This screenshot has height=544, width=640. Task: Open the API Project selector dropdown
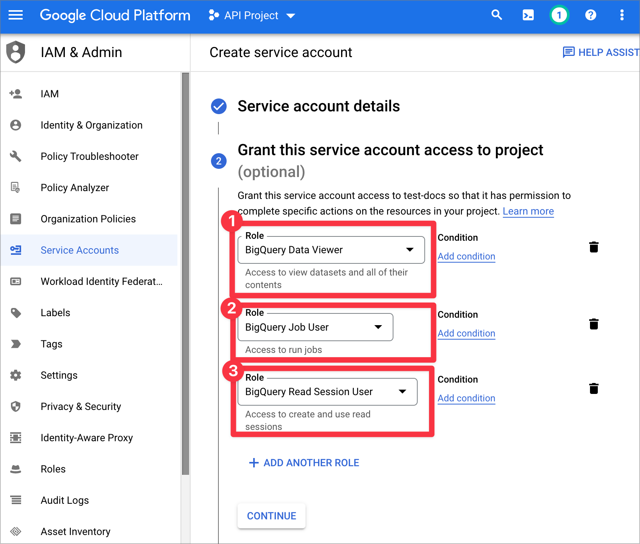click(x=252, y=15)
